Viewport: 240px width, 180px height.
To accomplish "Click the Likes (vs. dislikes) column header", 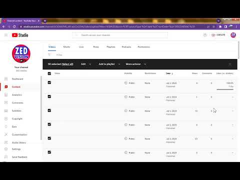I will (225, 73).
